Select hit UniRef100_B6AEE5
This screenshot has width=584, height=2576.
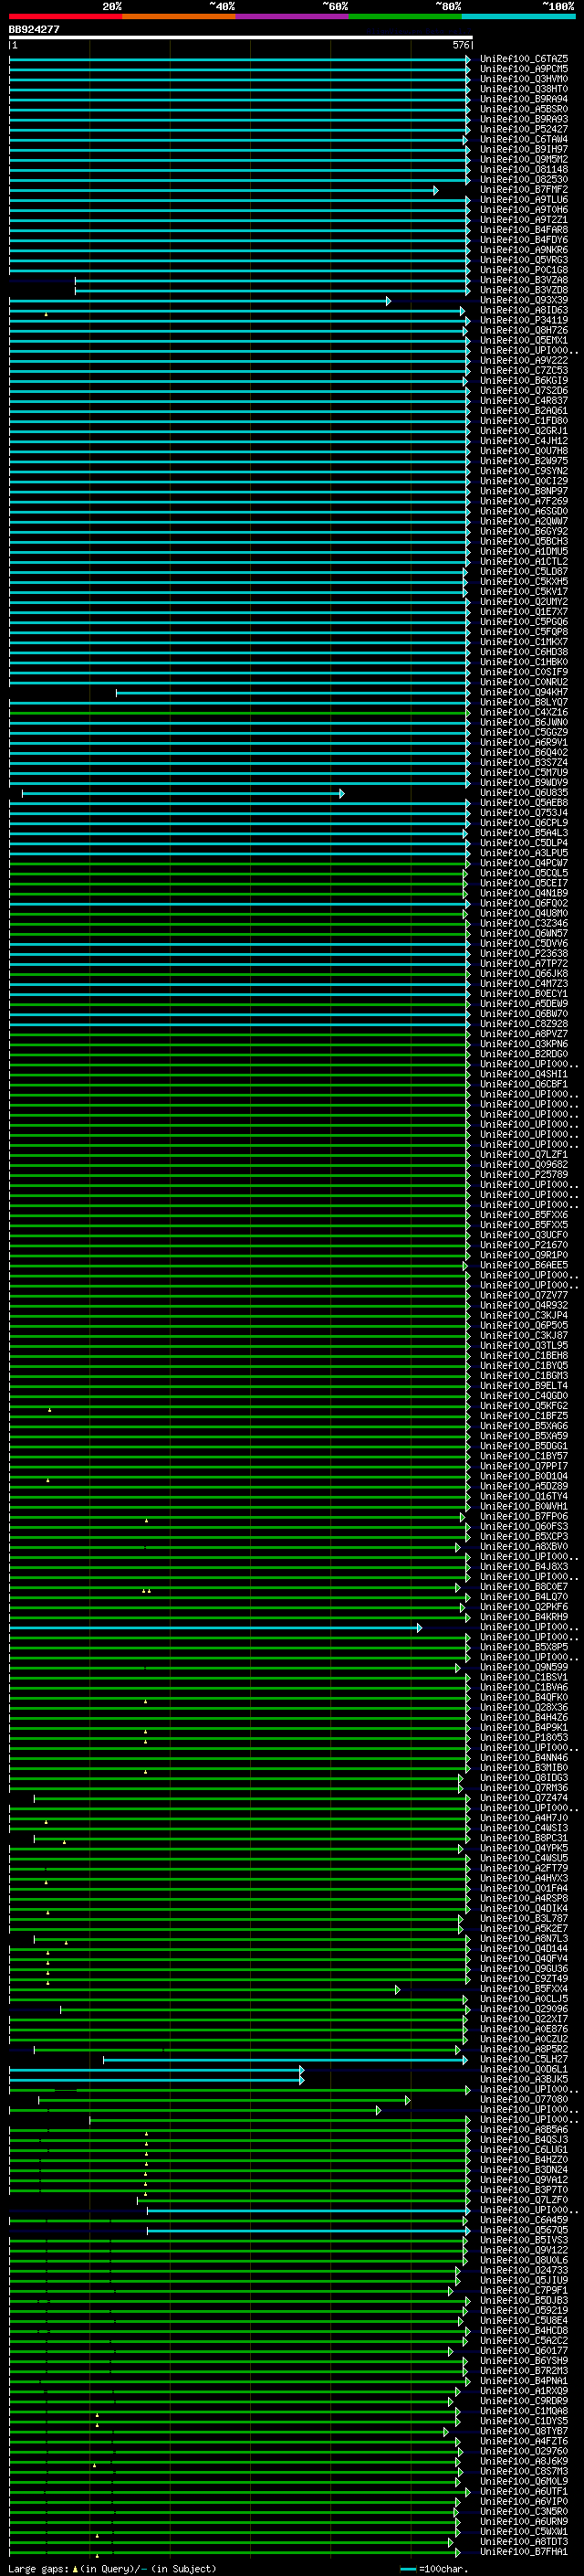(x=524, y=1265)
